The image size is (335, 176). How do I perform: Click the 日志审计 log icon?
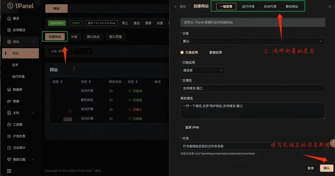9,148
